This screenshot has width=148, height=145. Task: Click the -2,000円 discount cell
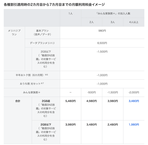(x=134, y=92)
